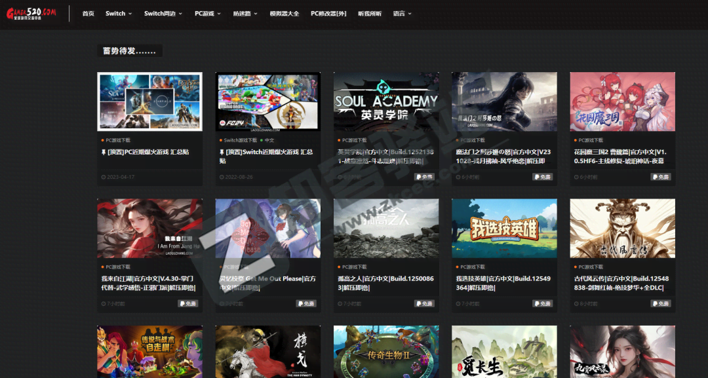Go to the 首页 home page
This screenshot has width=708, height=378.
[x=88, y=14]
